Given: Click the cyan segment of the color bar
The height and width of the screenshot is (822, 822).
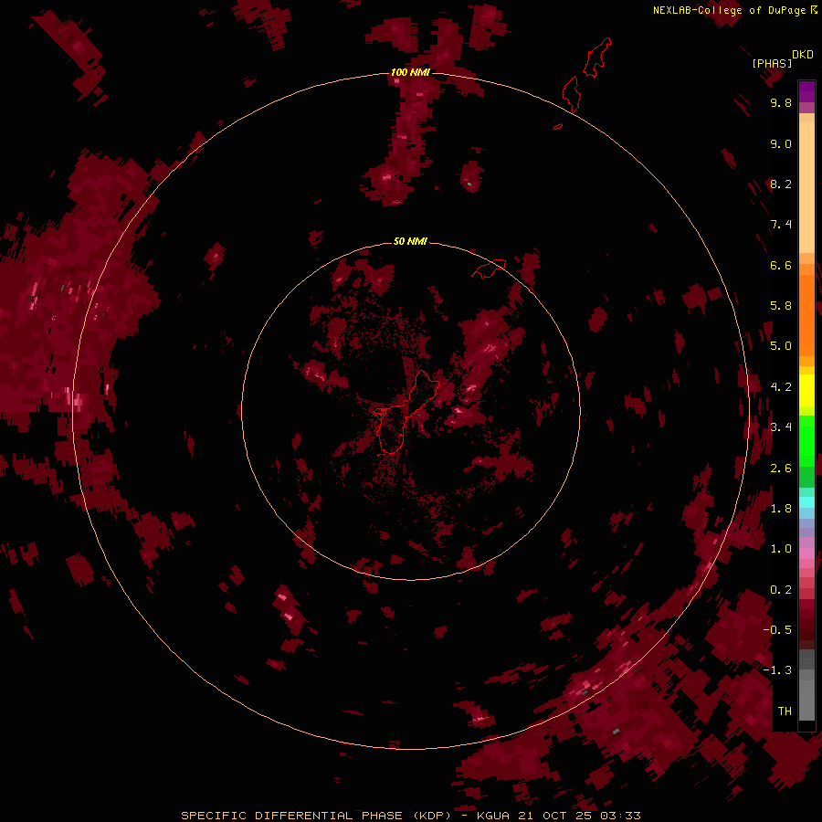Looking at the screenshot, I should (806, 501).
